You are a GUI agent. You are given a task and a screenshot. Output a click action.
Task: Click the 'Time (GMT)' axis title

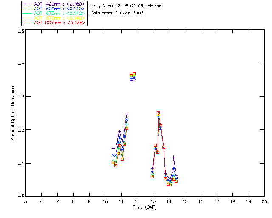click(144, 207)
